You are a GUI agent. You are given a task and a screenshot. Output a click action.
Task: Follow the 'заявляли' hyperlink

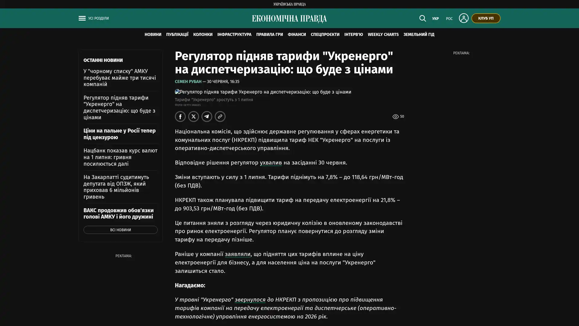coord(238,254)
